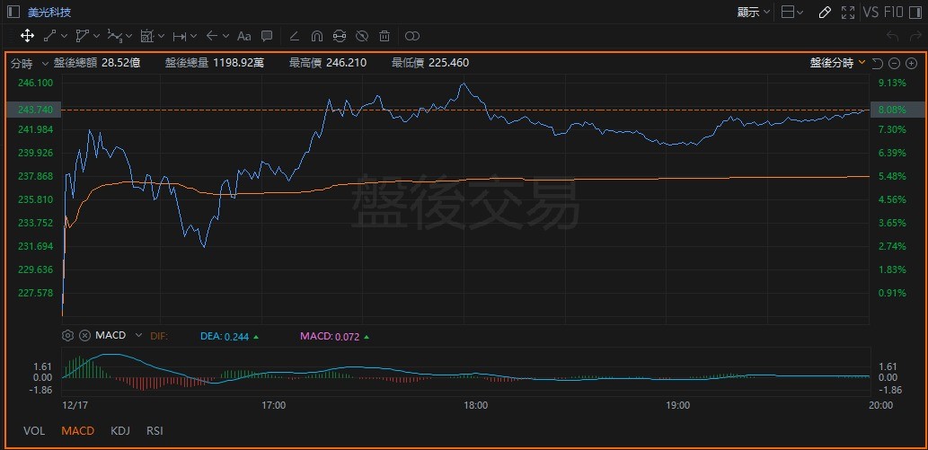Expand wave tool options arrow
The image size is (928, 450).
pos(128,36)
